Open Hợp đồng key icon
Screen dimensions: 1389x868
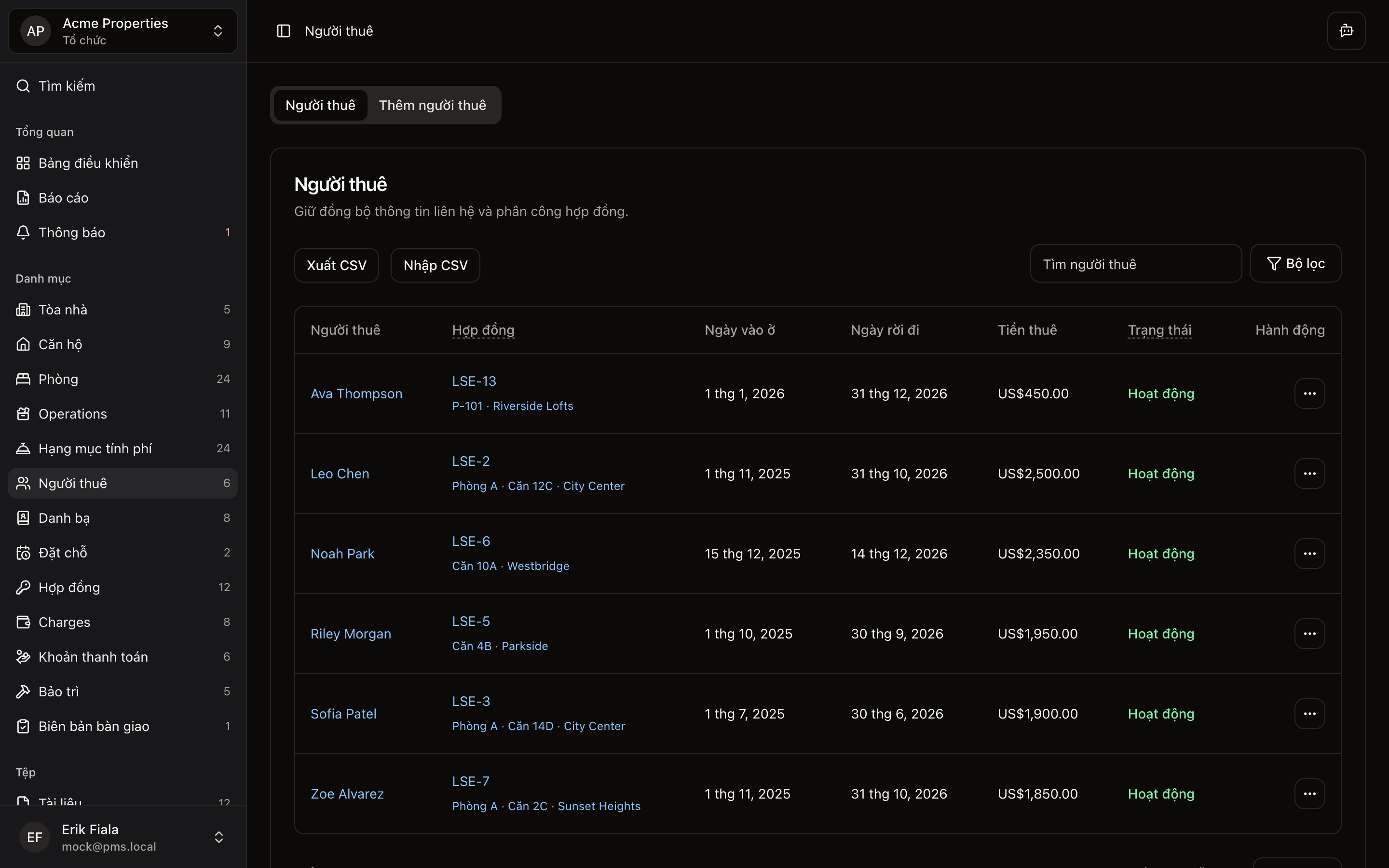23,587
